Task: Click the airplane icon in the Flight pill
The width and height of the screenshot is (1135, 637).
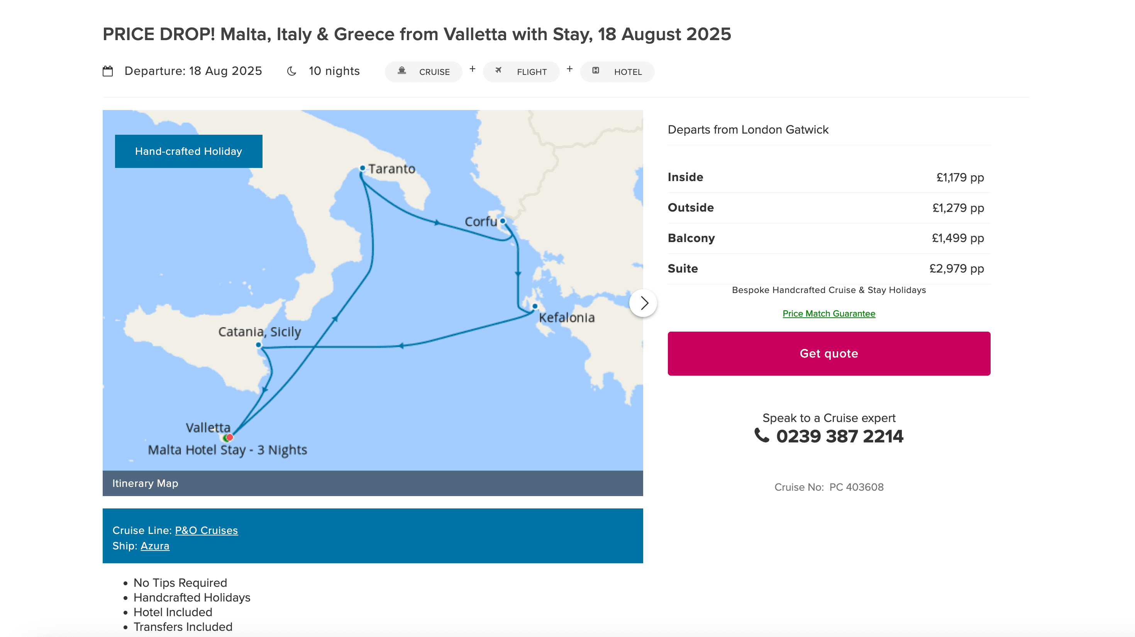Action: click(x=498, y=71)
